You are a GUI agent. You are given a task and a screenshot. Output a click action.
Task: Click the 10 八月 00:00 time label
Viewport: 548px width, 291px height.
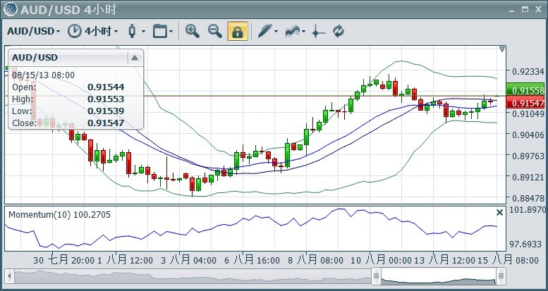381,260
